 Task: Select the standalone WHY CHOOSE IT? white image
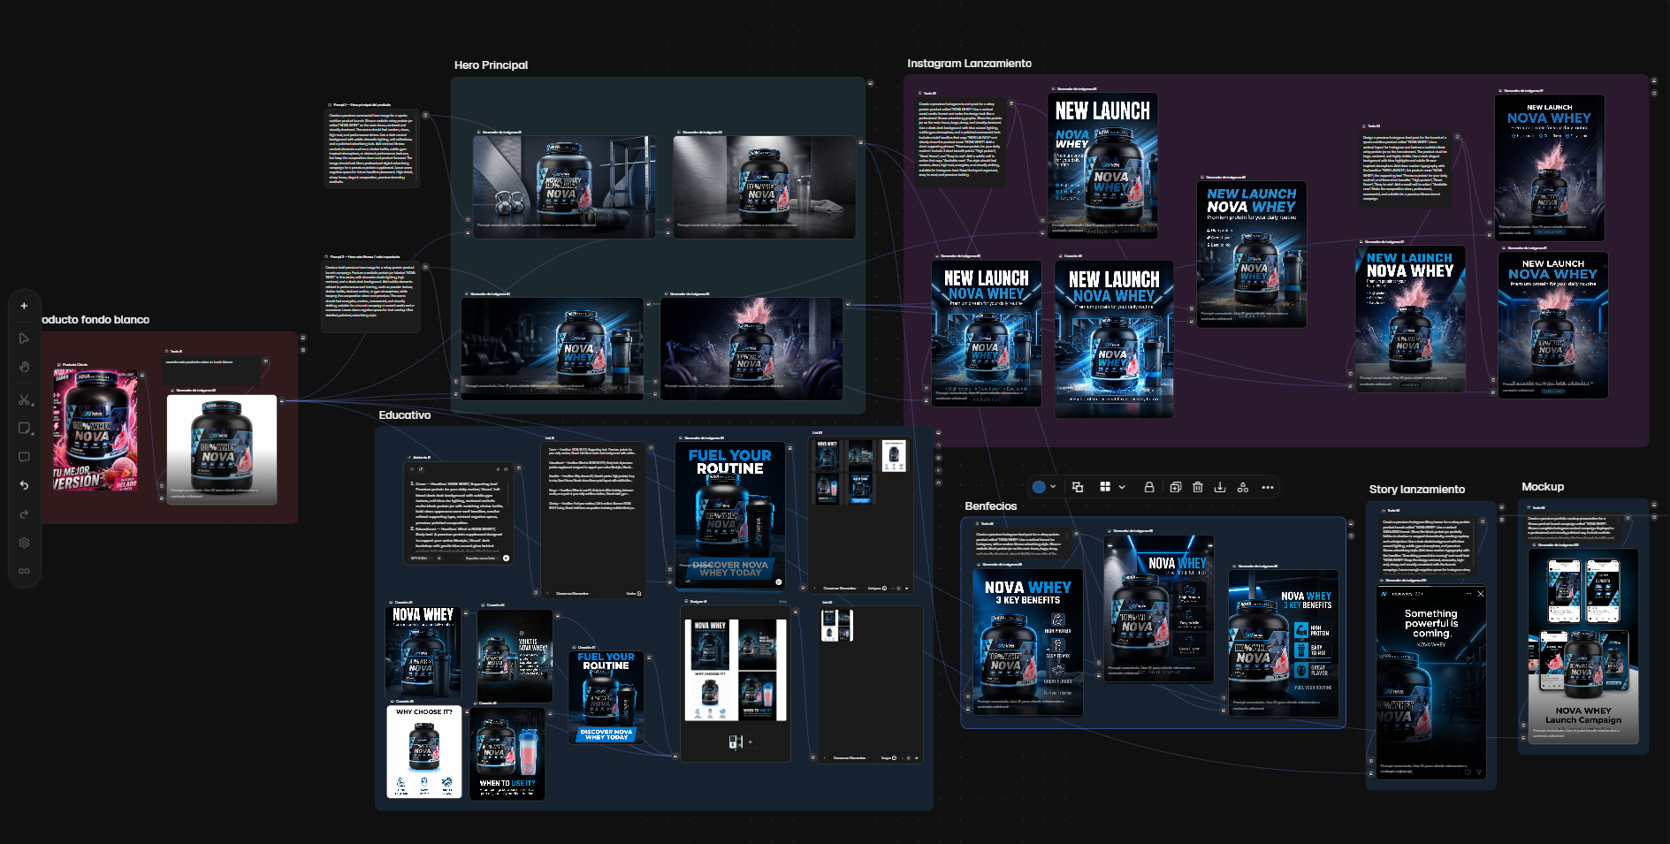point(424,752)
